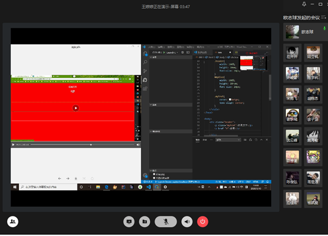
Task: Toggle the speaker sound button
Action: (x=187, y=221)
